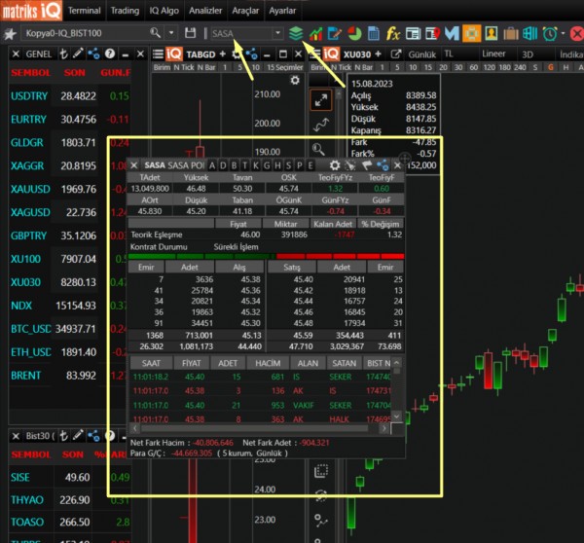The width and height of the screenshot is (584, 543).
Task: Pop out XU030 chart with external-window icon
Action: click(395, 54)
